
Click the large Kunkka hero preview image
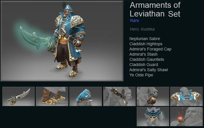[62, 41]
